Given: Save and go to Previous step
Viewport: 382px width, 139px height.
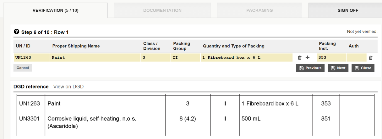Looking at the screenshot, I should (x=310, y=68).
